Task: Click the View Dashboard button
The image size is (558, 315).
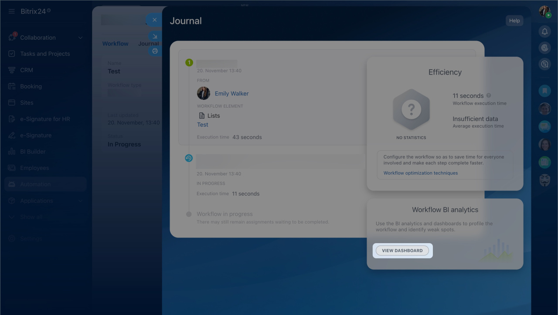Action: (x=402, y=251)
